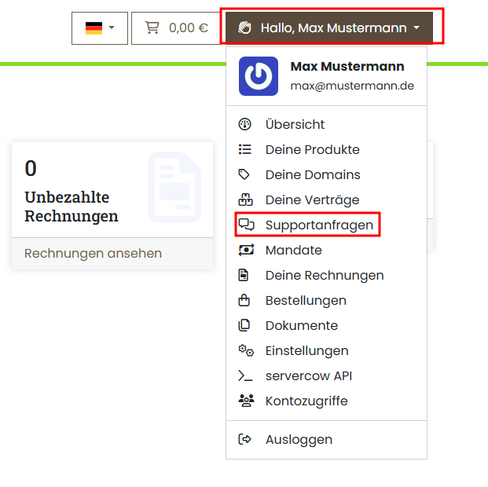This screenshot has width=488, height=487.
Task: Click the terminal prompt icon beside servercow API
Action: pyautogui.click(x=245, y=376)
